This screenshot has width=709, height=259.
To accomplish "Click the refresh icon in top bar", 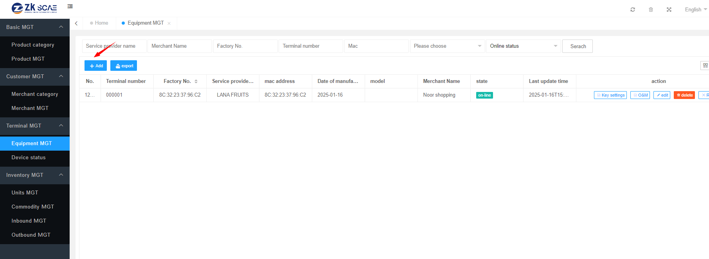I will click(633, 9).
